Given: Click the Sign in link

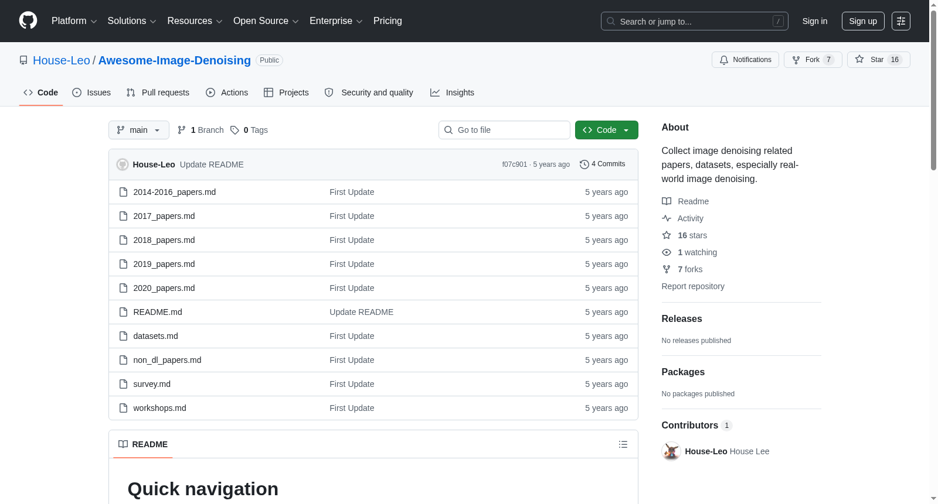Looking at the screenshot, I should 815,21.
